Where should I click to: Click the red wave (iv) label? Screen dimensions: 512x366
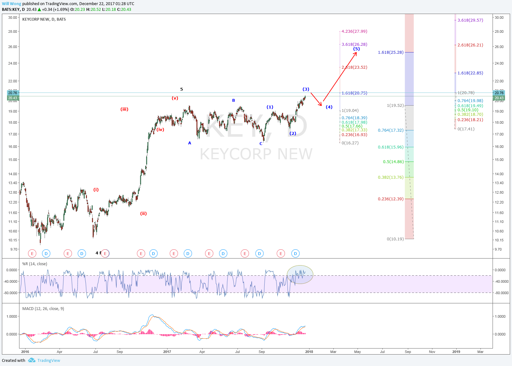point(160,129)
